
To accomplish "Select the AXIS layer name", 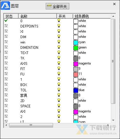I will click(x=24, y=63).
